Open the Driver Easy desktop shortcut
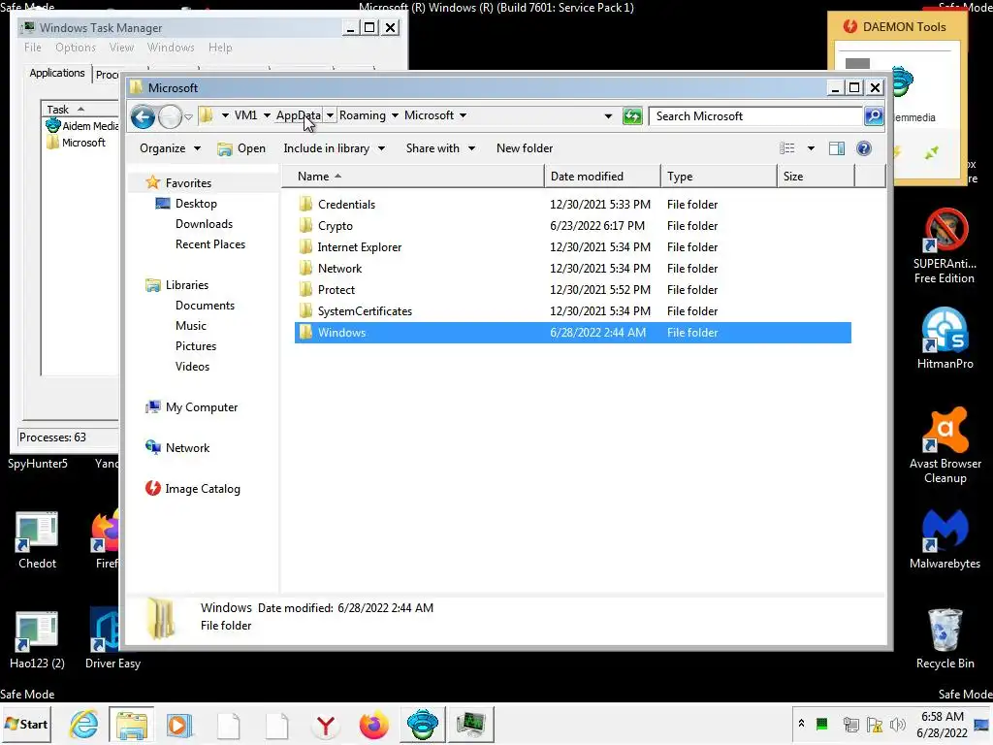This screenshot has width=993, height=745. point(112,638)
